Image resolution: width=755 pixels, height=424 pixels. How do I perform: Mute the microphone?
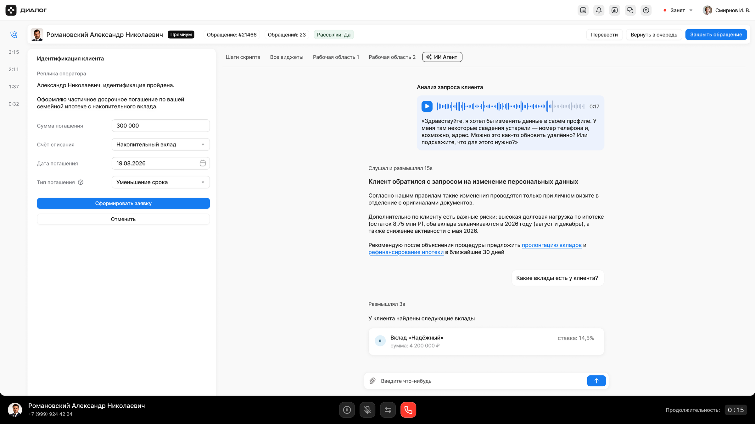[367, 410]
